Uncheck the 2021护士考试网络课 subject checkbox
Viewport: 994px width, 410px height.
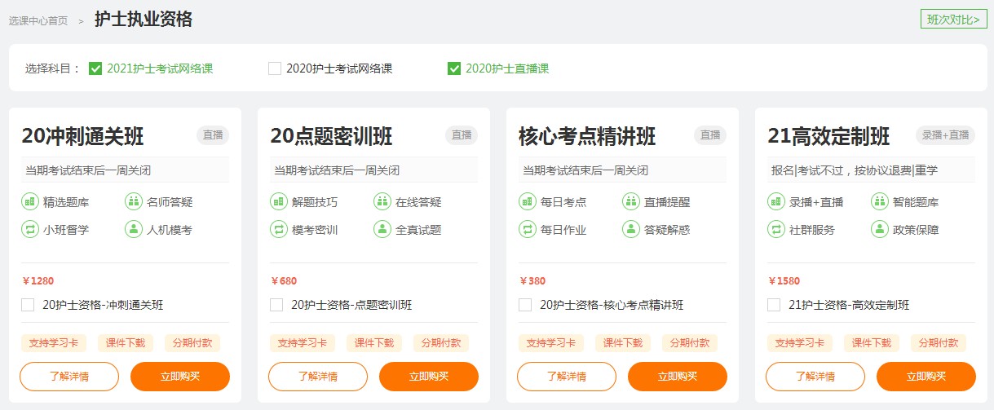pos(95,68)
